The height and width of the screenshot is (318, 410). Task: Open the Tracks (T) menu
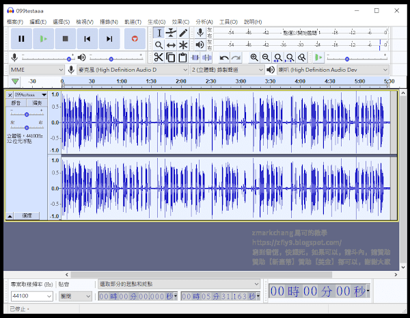coord(133,22)
